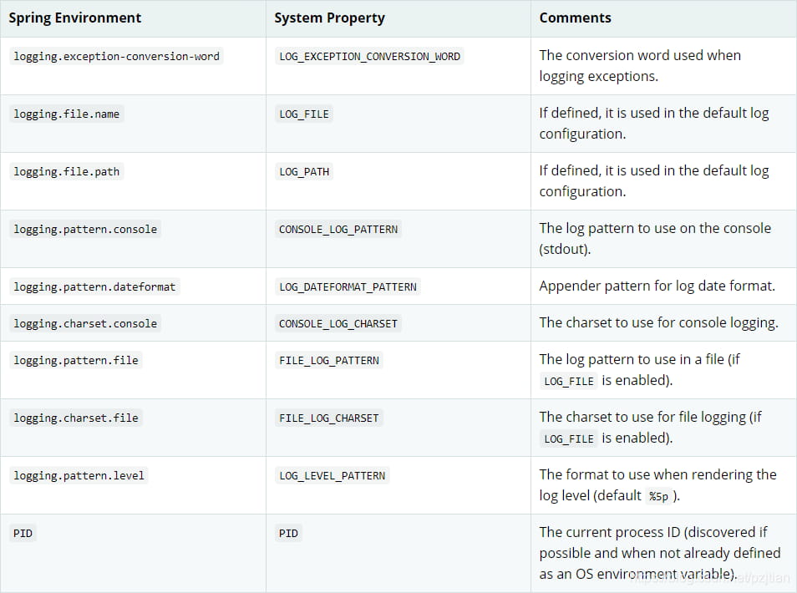Select the logging.pattern.console property

(x=85, y=229)
